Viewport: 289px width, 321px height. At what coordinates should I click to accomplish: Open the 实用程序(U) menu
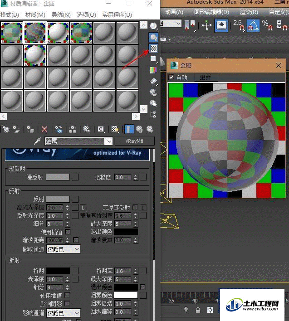pos(117,15)
